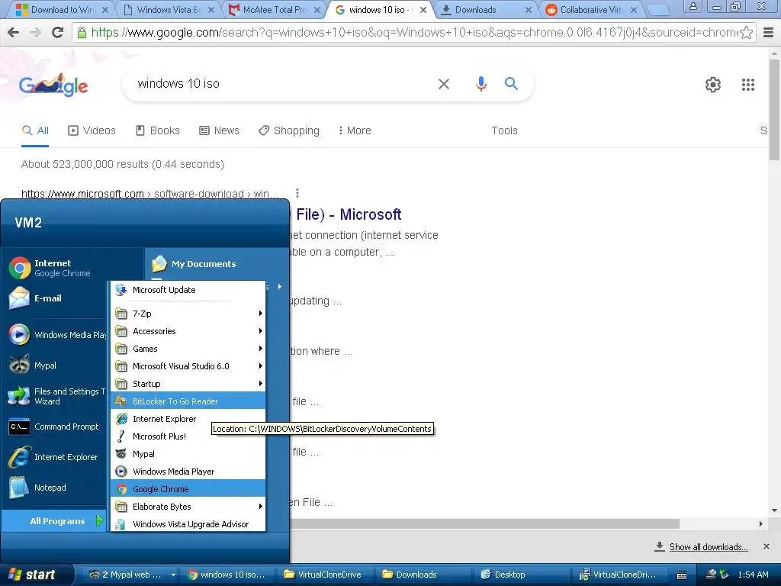
Task: Dismiss the downloads bar with the X
Action: 767,546
